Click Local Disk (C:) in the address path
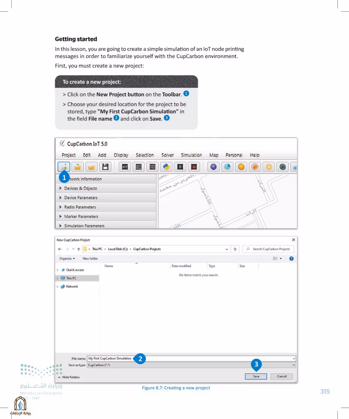 pos(118,249)
